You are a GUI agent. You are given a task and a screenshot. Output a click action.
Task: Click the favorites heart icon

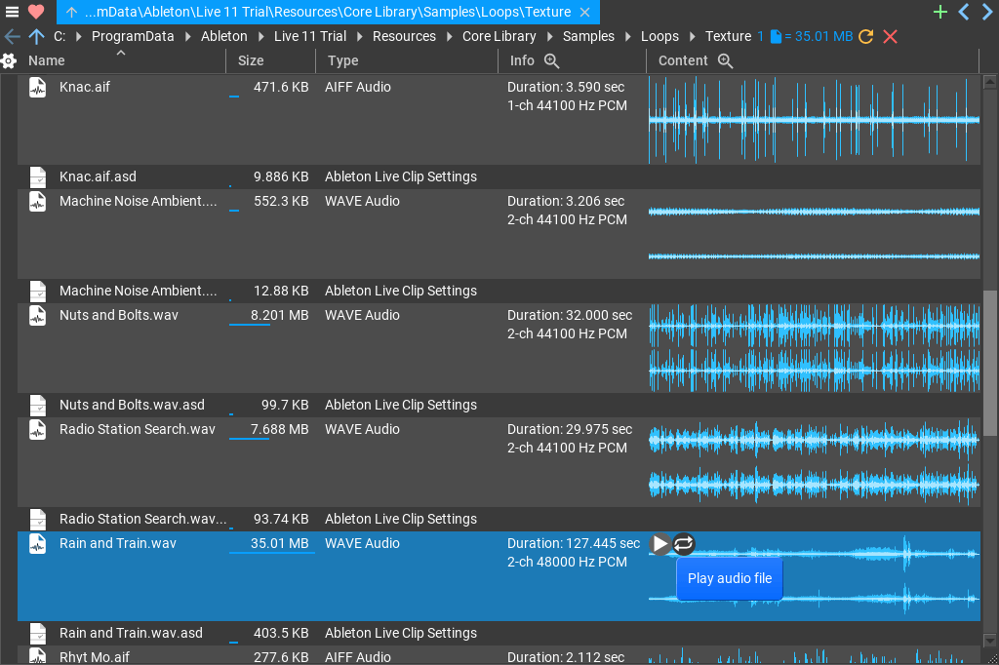pyautogui.click(x=35, y=12)
